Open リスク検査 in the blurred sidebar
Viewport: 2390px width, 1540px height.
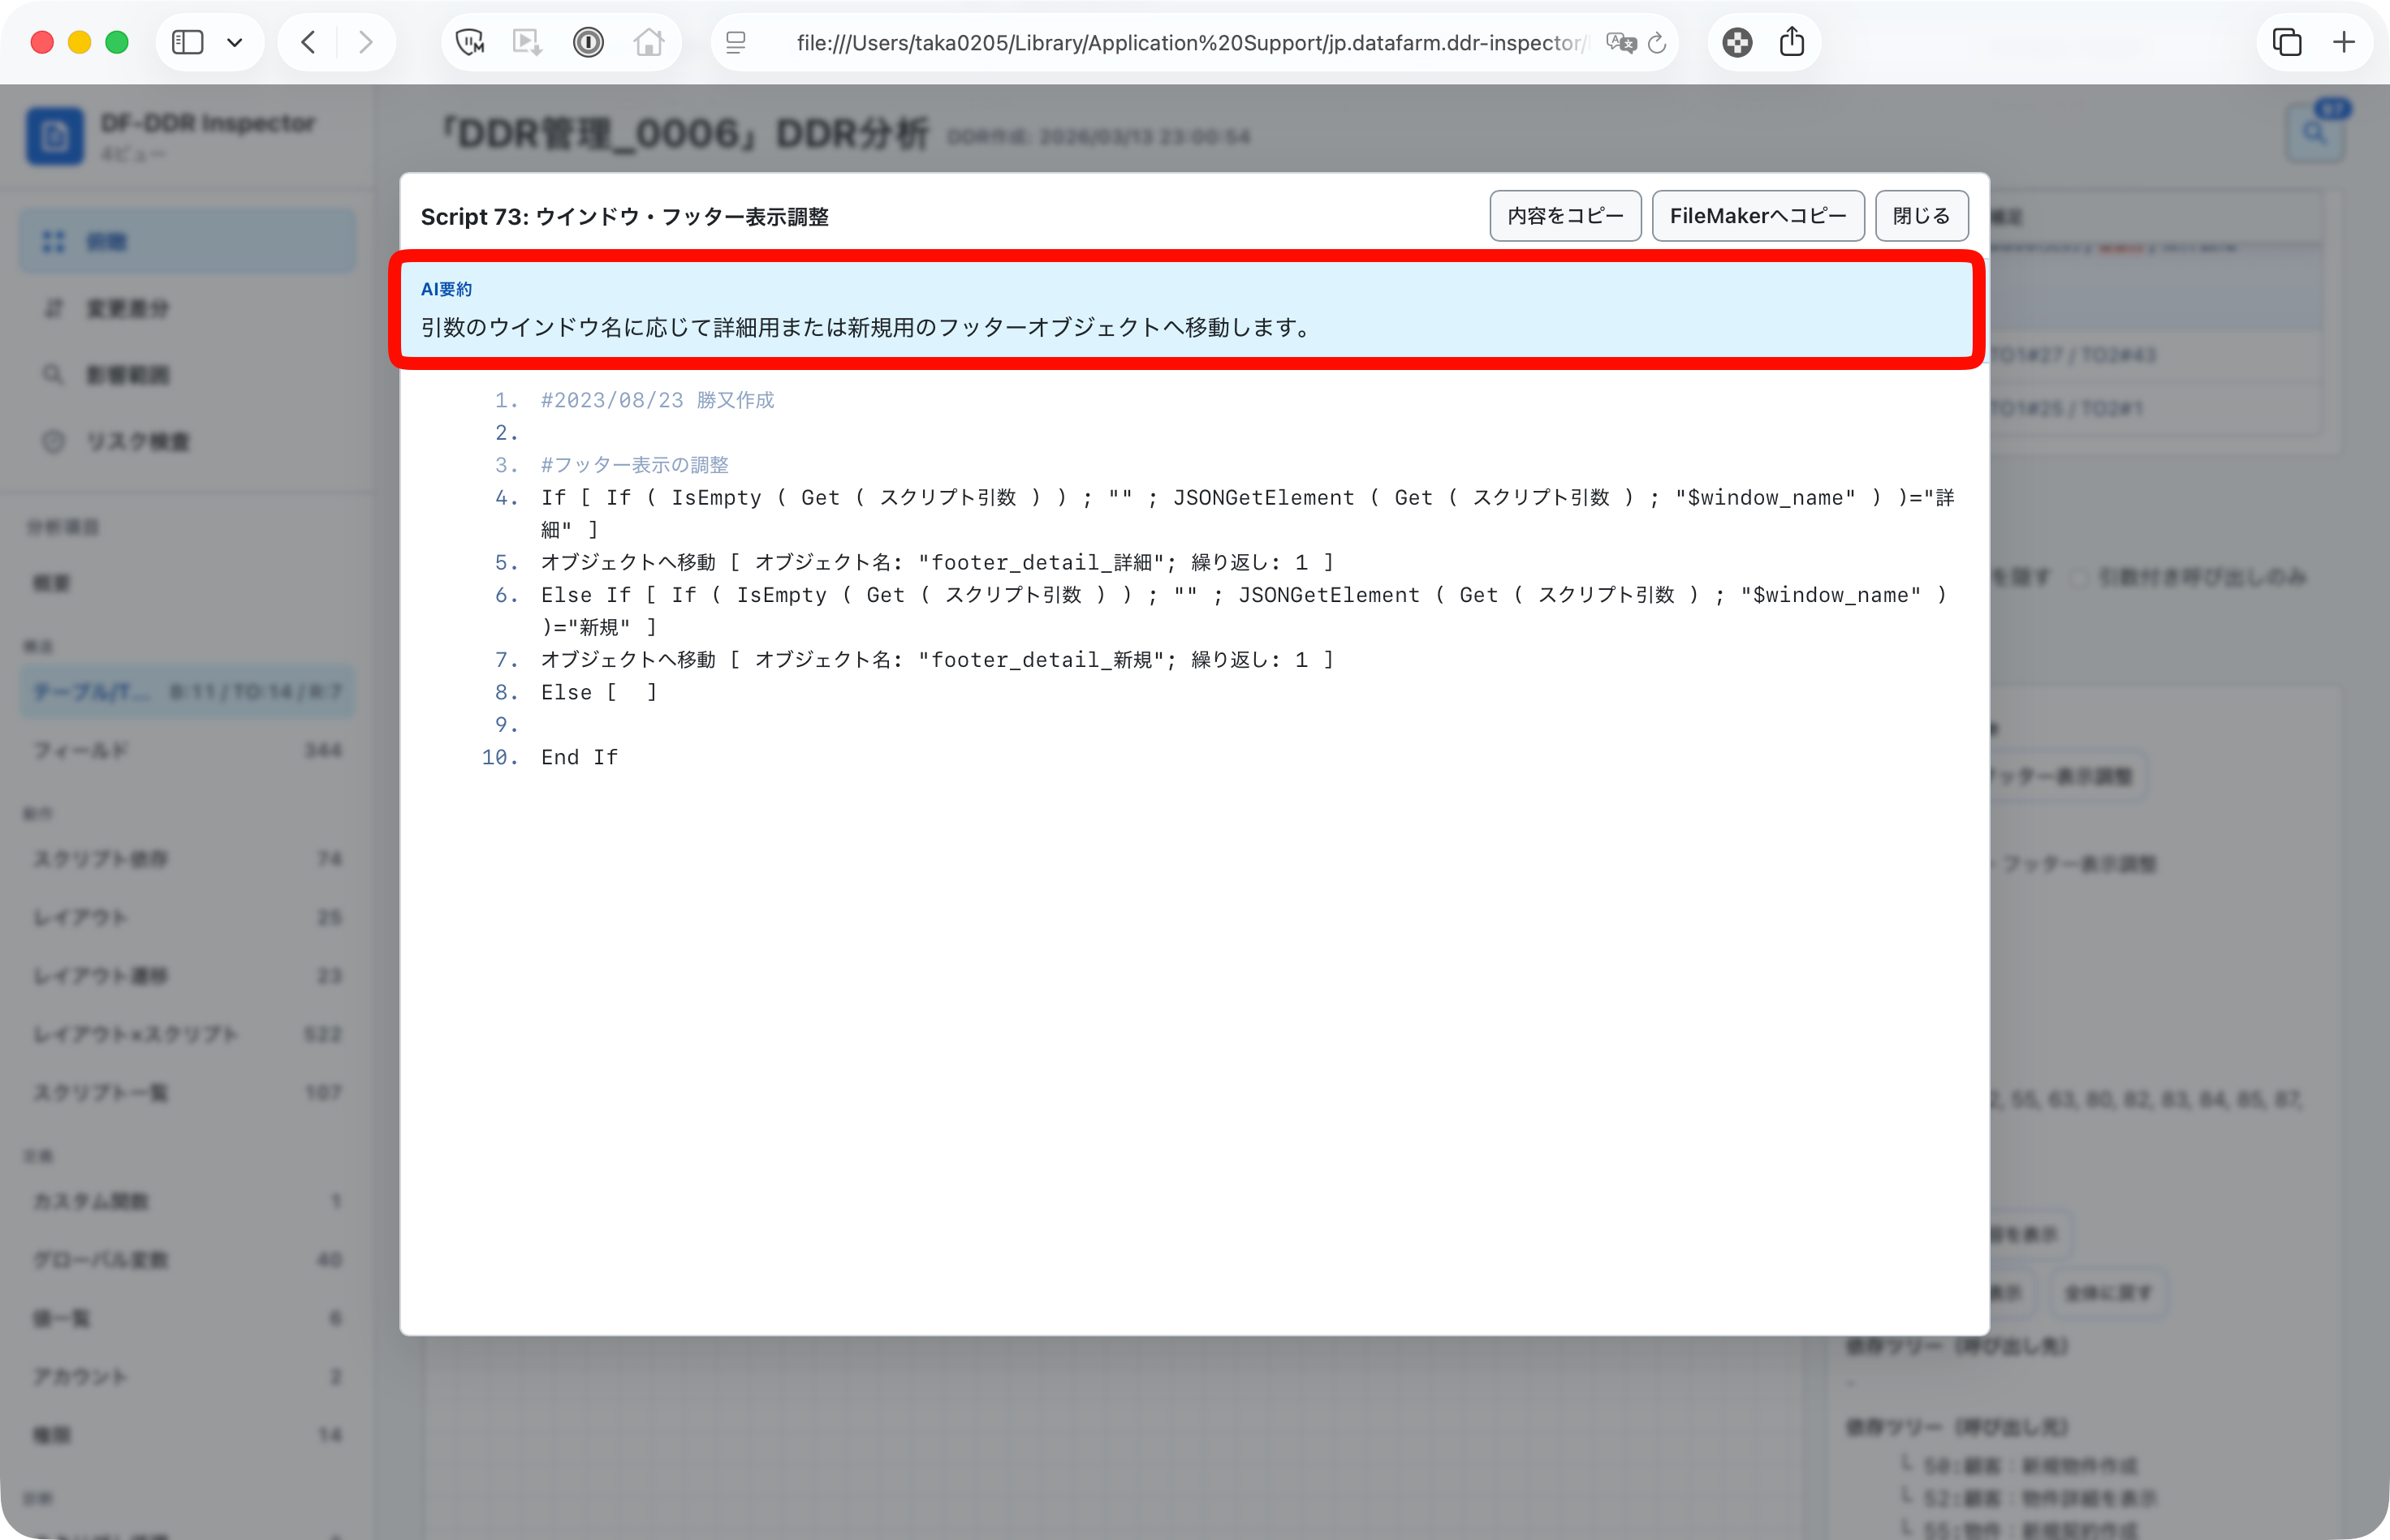[x=187, y=441]
